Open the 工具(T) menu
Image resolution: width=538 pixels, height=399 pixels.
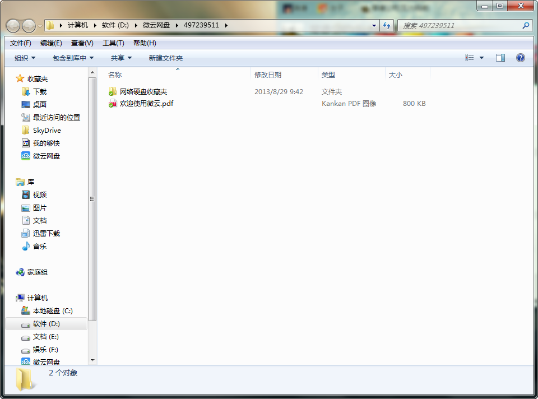[113, 43]
